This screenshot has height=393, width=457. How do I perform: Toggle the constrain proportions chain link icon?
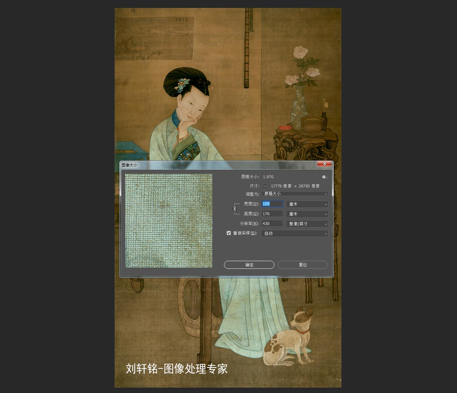(235, 209)
